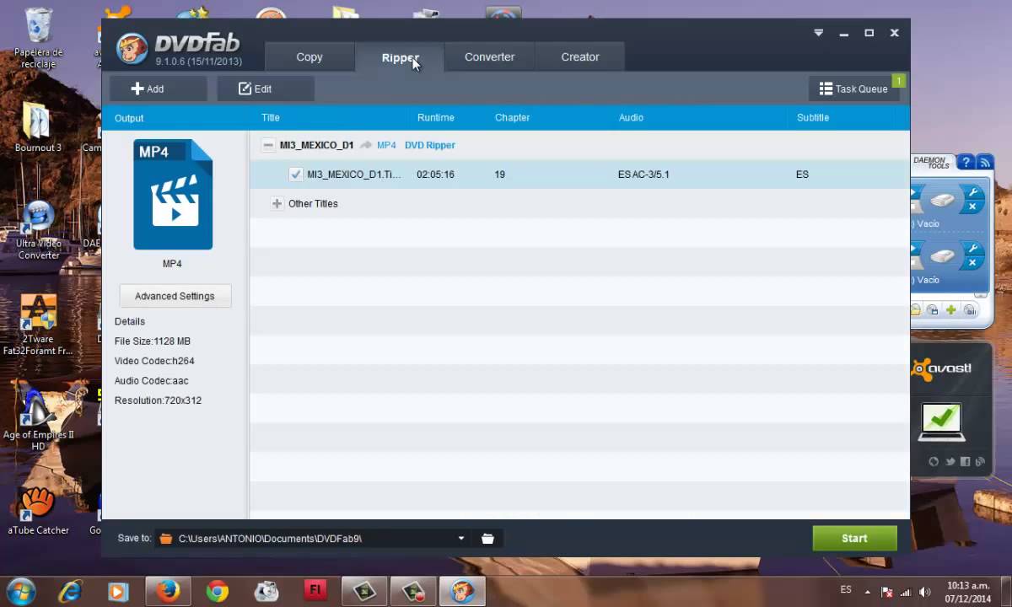Open avast! Twitter link icon
This screenshot has height=607, width=1012.
(950, 461)
